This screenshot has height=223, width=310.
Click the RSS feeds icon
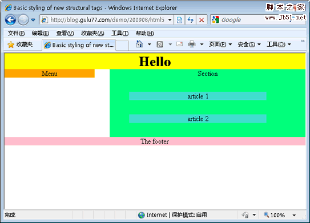[160, 44]
